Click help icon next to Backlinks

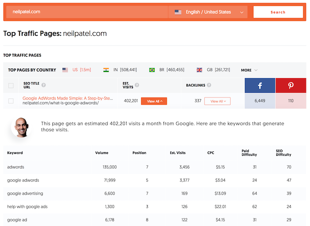pos(209,85)
